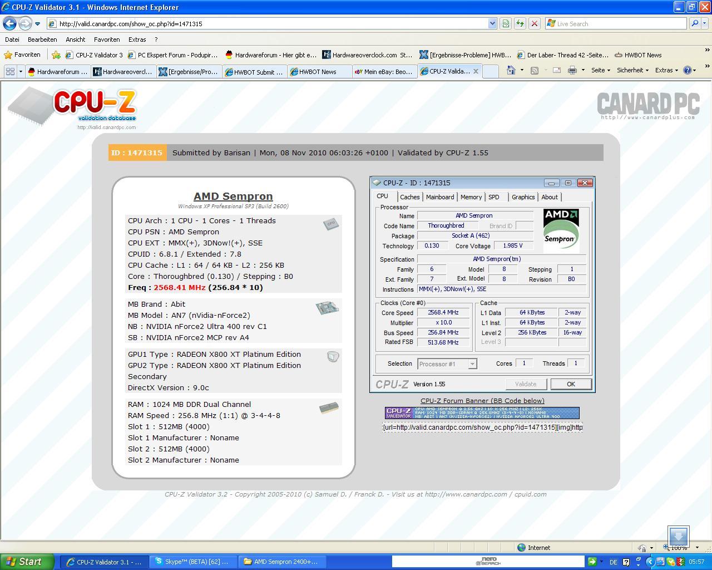Open HWBOT News favorite in favorites bar
Image resolution: width=712 pixels, height=570 pixels.
point(637,55)
